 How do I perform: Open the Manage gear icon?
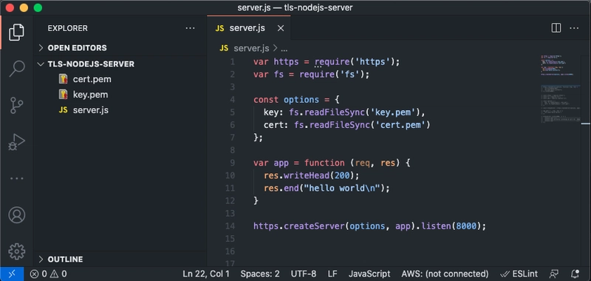16,251
